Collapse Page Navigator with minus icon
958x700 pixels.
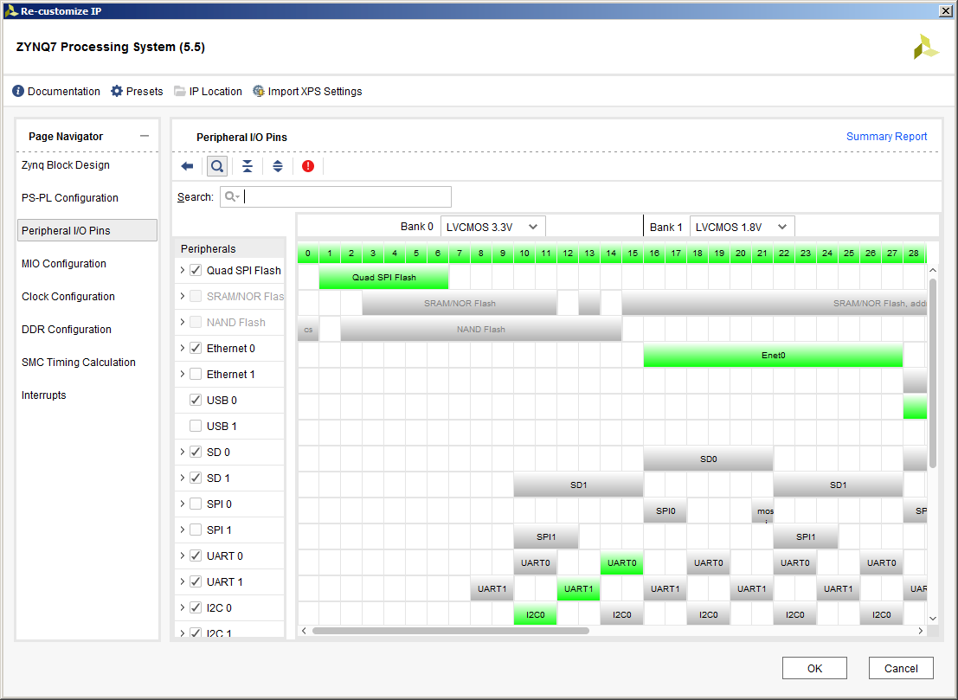click(x=145, y=136)
